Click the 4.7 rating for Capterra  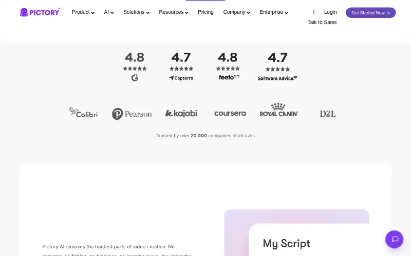[181, 57]
